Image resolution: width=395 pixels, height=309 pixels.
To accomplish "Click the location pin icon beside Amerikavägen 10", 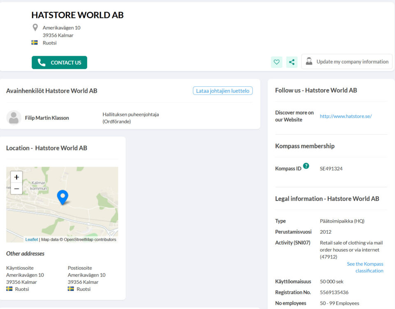I will (x=35, y=28).
